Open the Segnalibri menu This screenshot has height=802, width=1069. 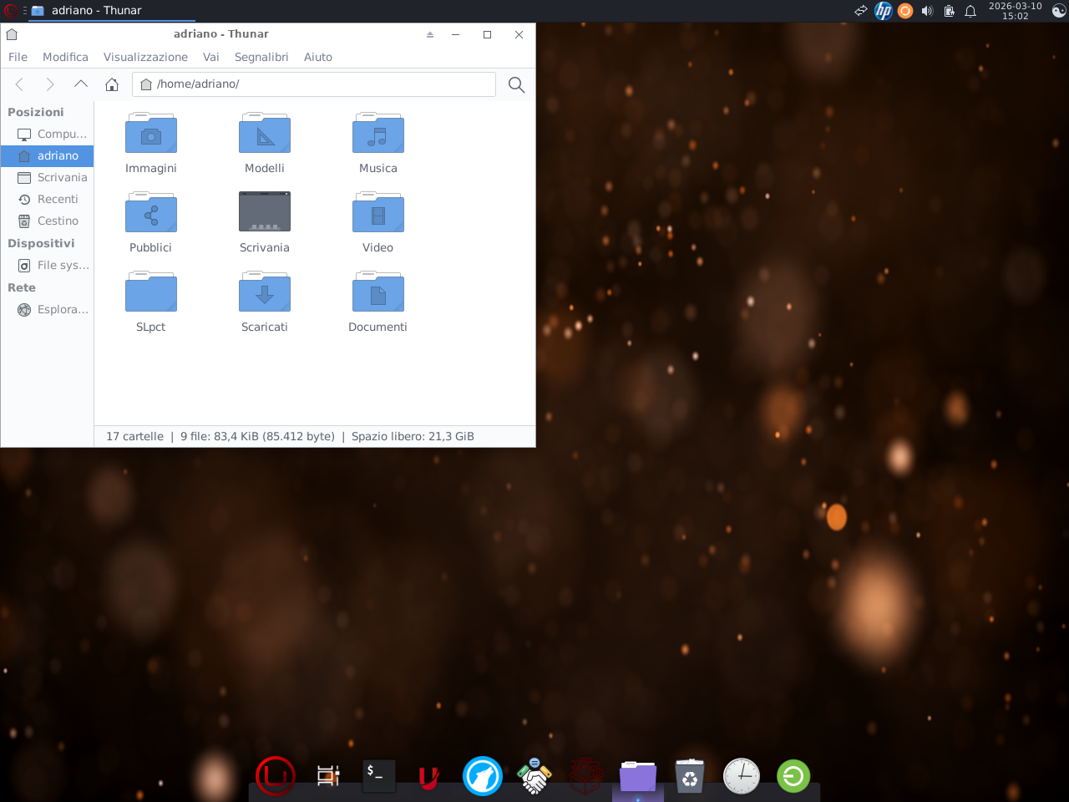tap(261, 57)
